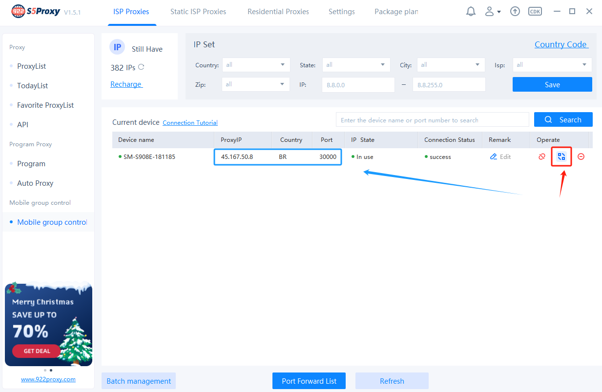Image resolution: width=602 pixels, height=392 pixels.
Task: Refresh the remaining IPs count icon
Action: click(x=141, y=67)
